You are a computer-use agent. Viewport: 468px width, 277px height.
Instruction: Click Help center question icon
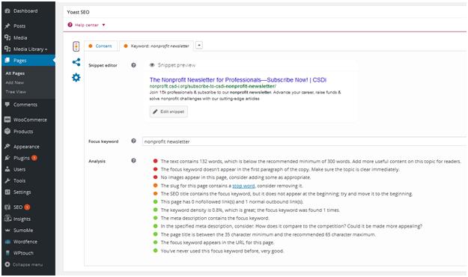70,25
